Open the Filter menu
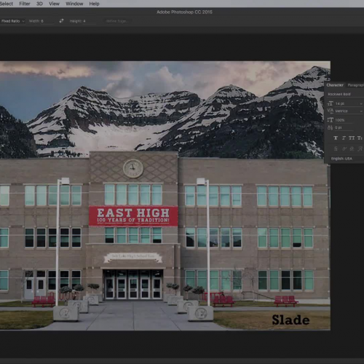This screenshot has height=364, width=364. point(25,4)
